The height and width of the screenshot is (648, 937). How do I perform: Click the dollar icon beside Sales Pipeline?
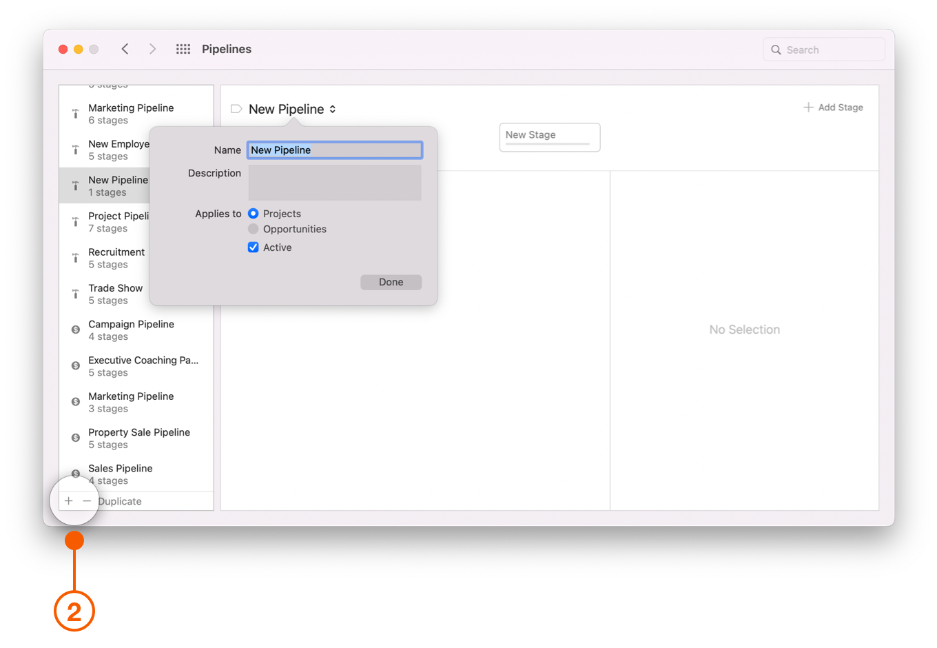pyautogui.click(x=75, y=474)
